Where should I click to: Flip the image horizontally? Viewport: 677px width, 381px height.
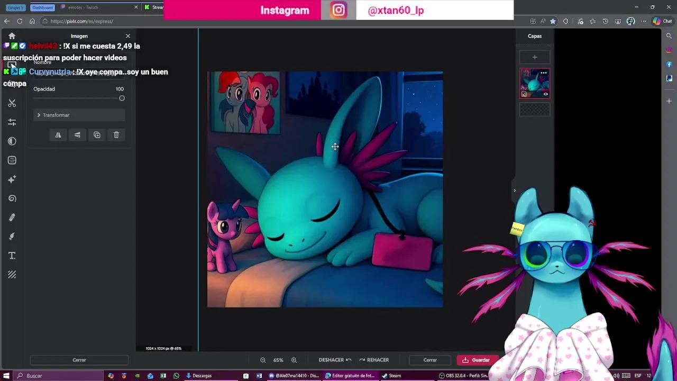click(x=58, y=135)
